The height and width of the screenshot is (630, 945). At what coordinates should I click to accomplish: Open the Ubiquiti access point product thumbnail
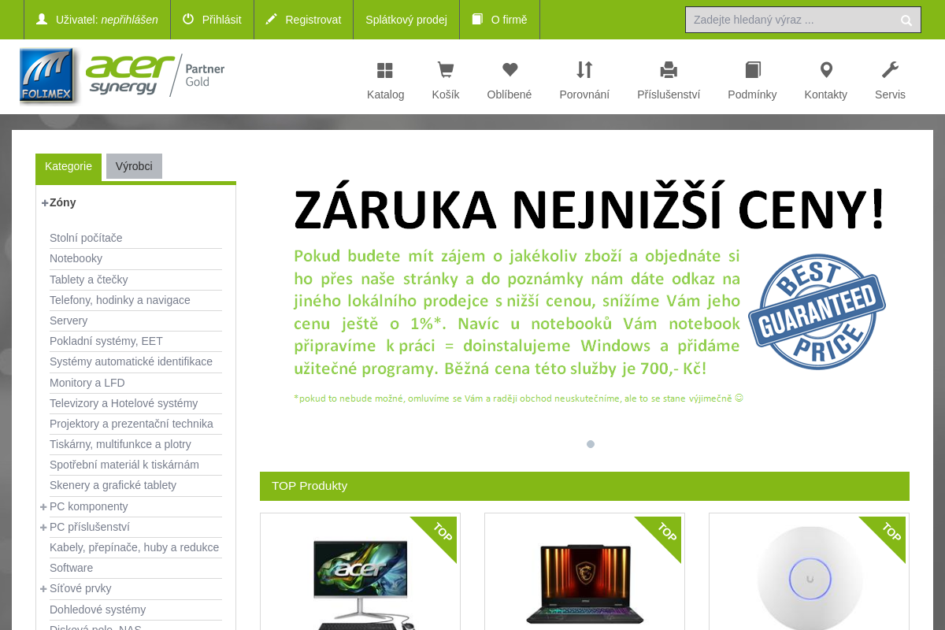pos(809,579)
